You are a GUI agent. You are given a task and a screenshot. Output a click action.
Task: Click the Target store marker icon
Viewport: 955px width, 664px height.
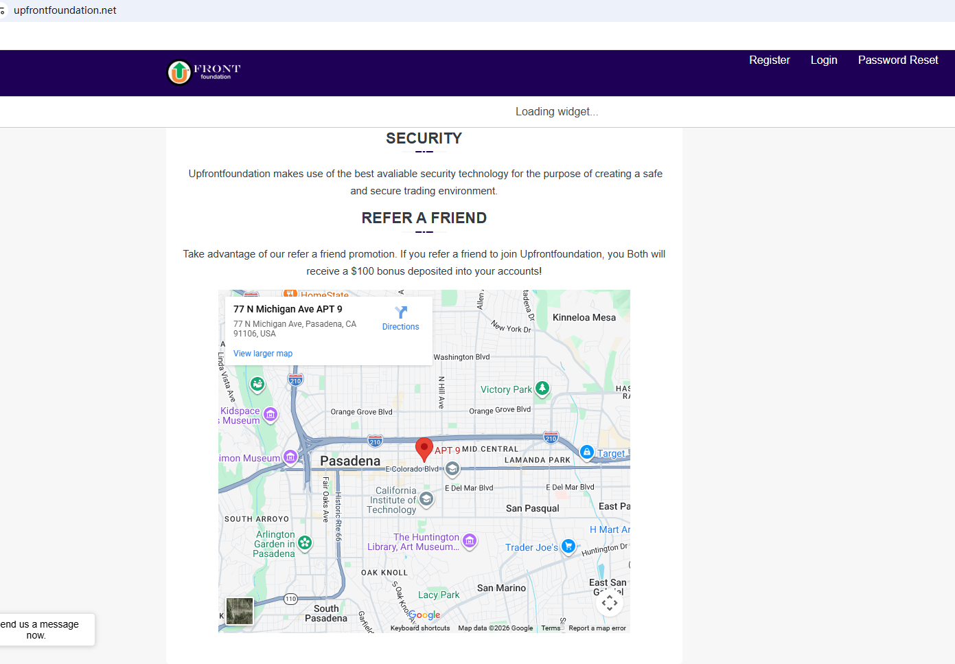tap(587, 452)
